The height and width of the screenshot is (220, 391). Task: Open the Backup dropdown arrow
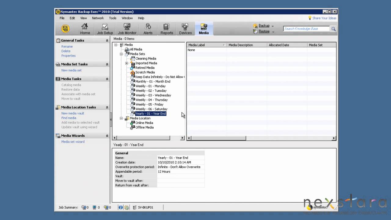(272, 26)
